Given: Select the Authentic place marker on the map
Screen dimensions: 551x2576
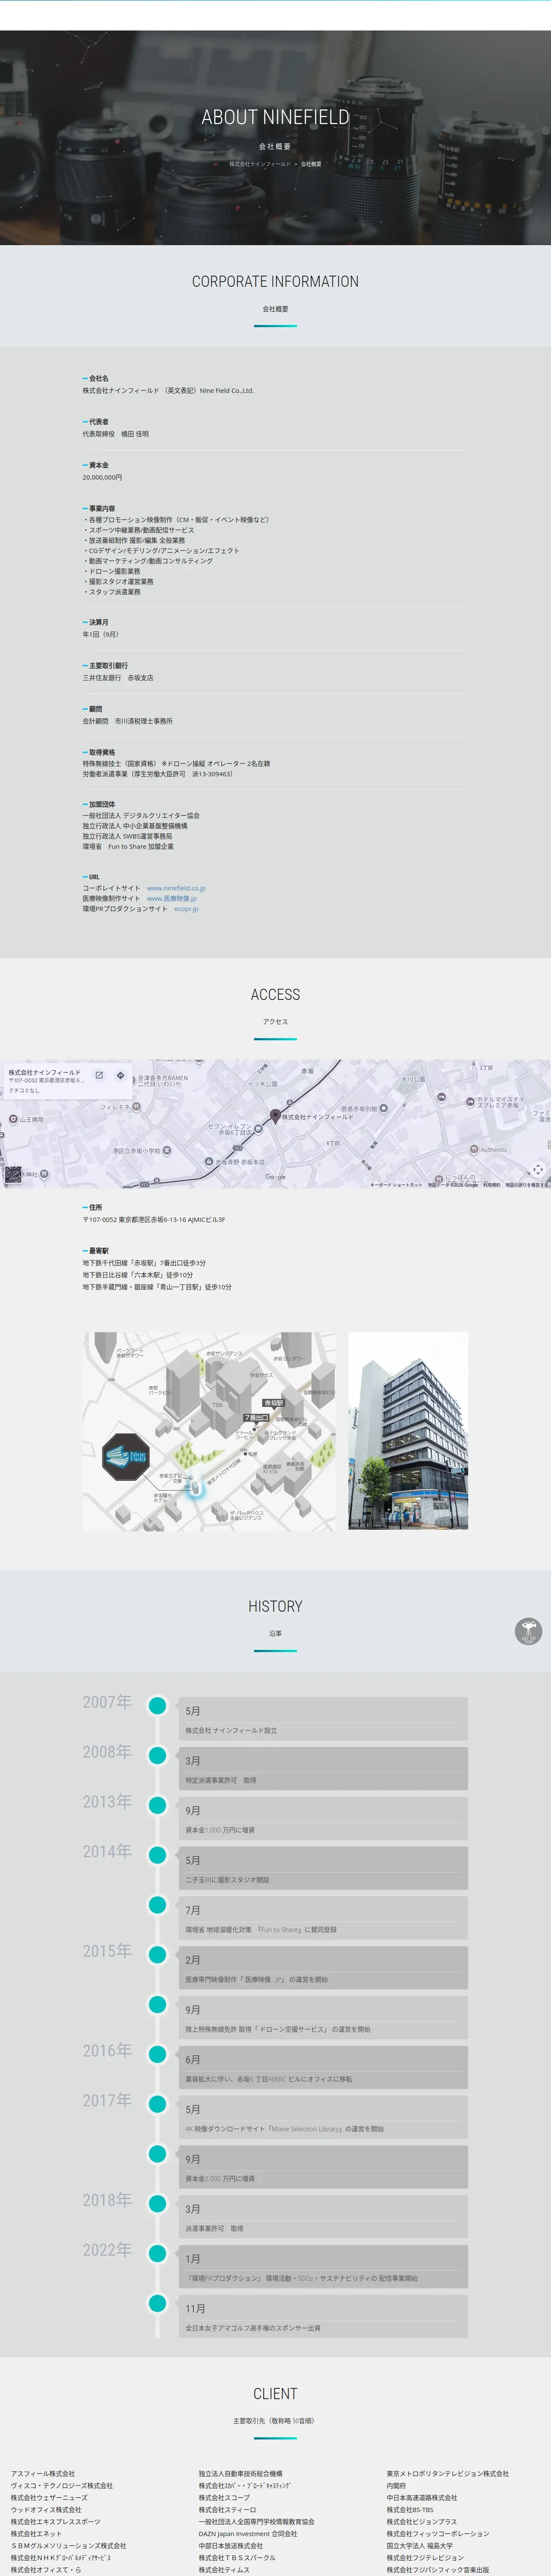Looking at the screenshot, I should 474,1149.
